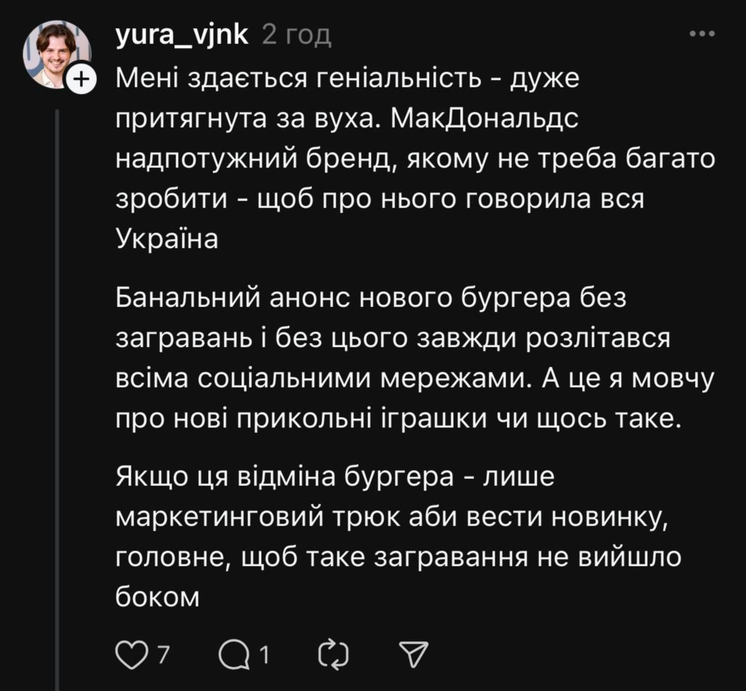This screenshot has height=691, width=746.
Task: View the reply count of 1
Action: tap(264, 656)
